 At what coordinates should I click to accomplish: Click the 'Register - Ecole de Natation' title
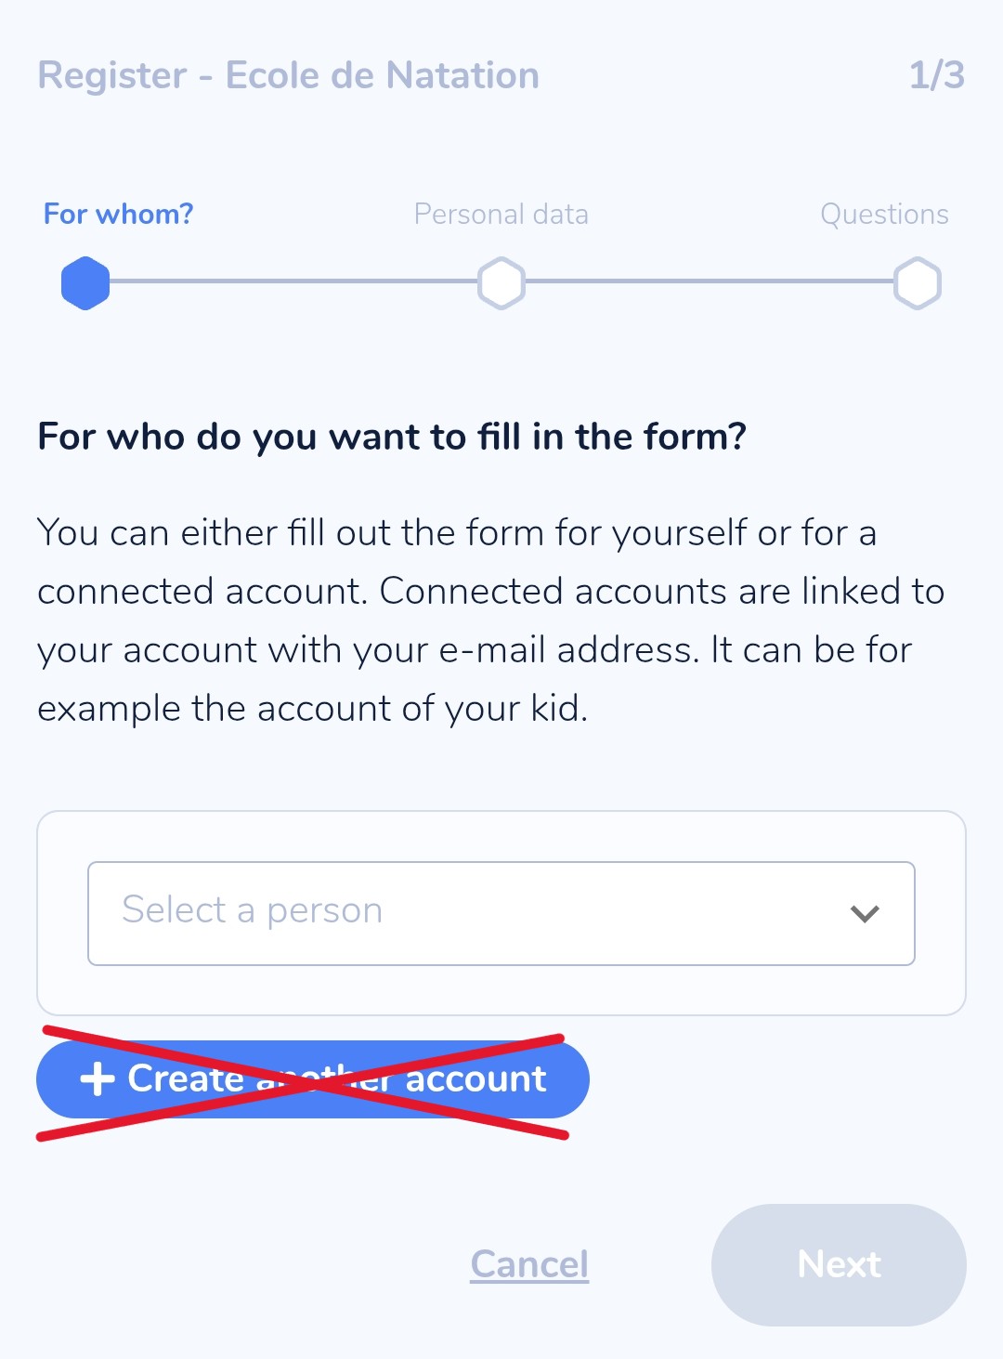point(288,75)
